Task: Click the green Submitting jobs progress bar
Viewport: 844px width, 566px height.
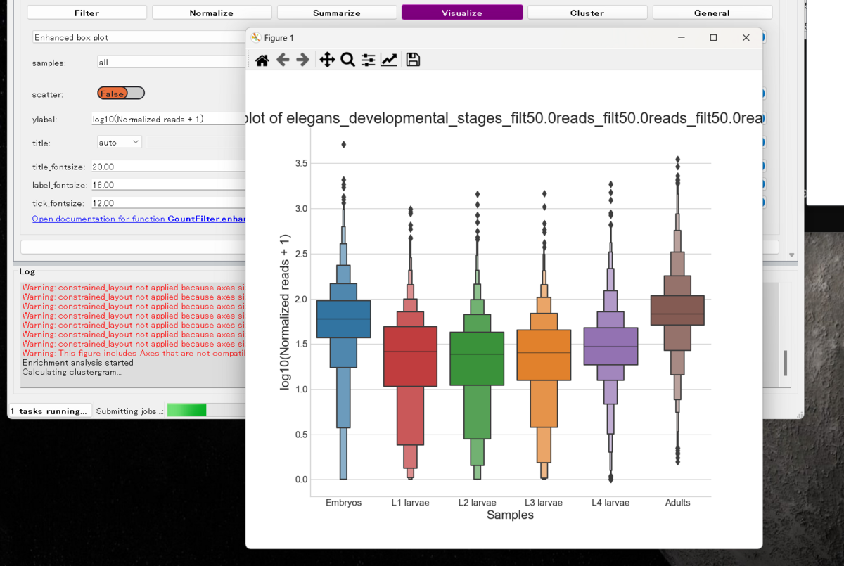Action: click(186, 409)
